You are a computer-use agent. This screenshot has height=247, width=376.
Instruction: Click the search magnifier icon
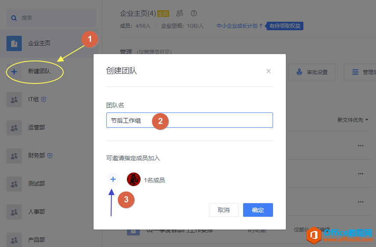[x=14, y=18]
